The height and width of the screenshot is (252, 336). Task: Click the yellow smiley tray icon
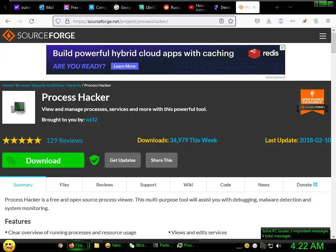tap(247, 245)
